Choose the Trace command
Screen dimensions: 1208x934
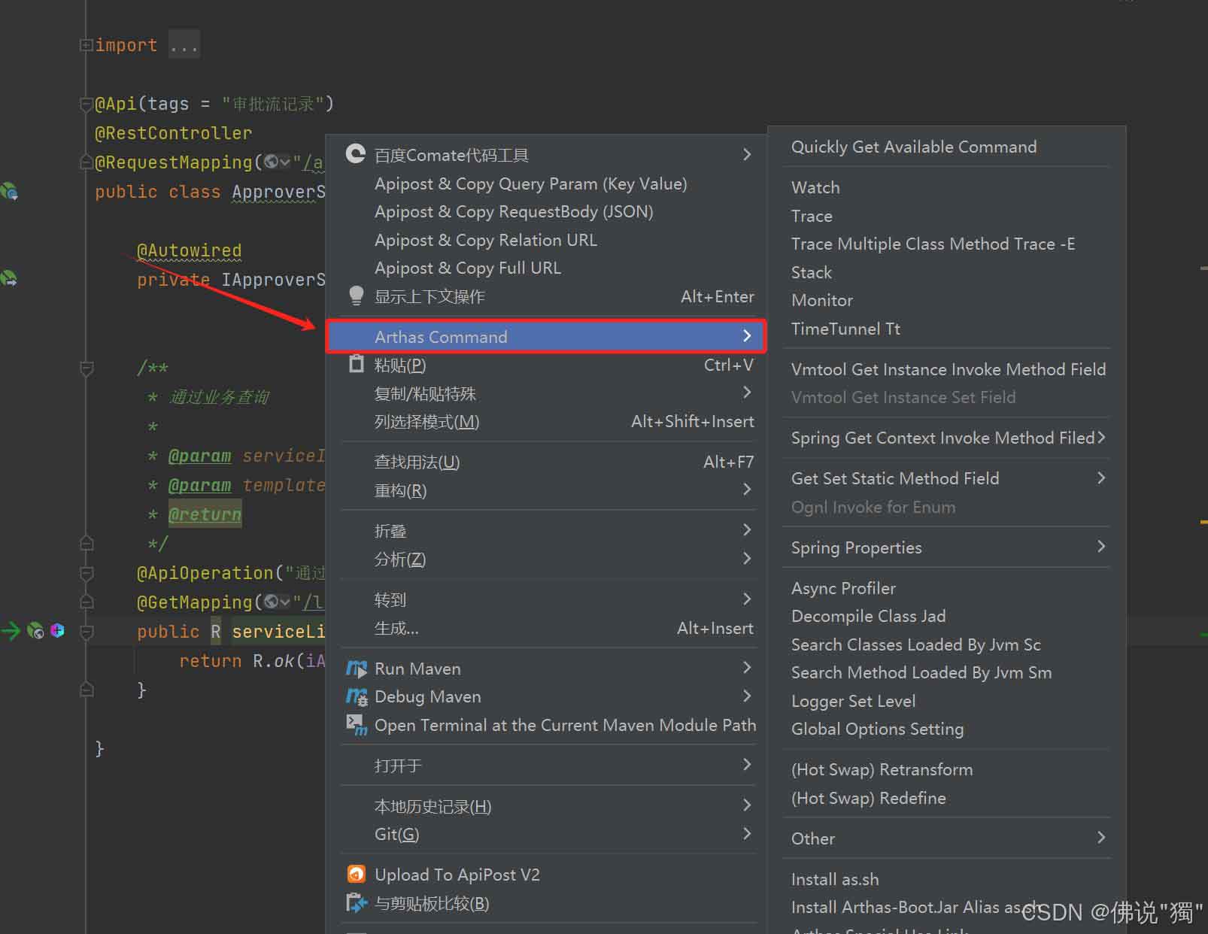click(812, 216)
